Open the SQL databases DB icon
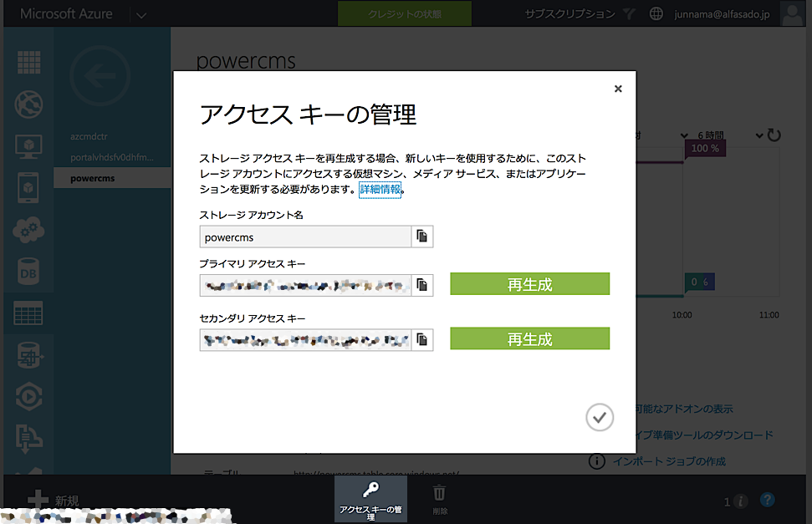812x524 pixels. [29, 272]
